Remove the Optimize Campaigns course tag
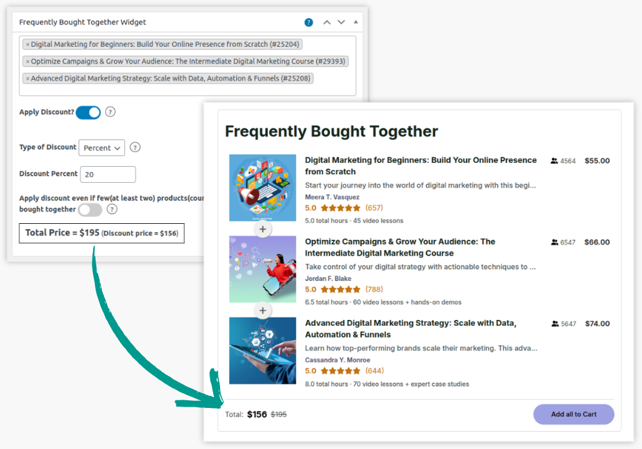The width and height of the screenshot is (642, 449). [x=28, y=62]
